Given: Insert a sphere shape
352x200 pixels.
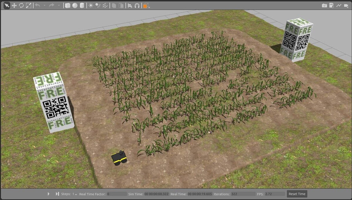Looking at the screenshot, I should coord(75,6).
